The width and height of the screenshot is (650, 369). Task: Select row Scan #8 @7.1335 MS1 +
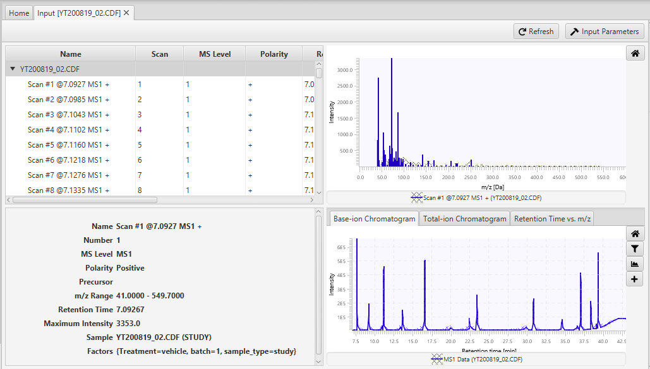(x=160, y=190)
